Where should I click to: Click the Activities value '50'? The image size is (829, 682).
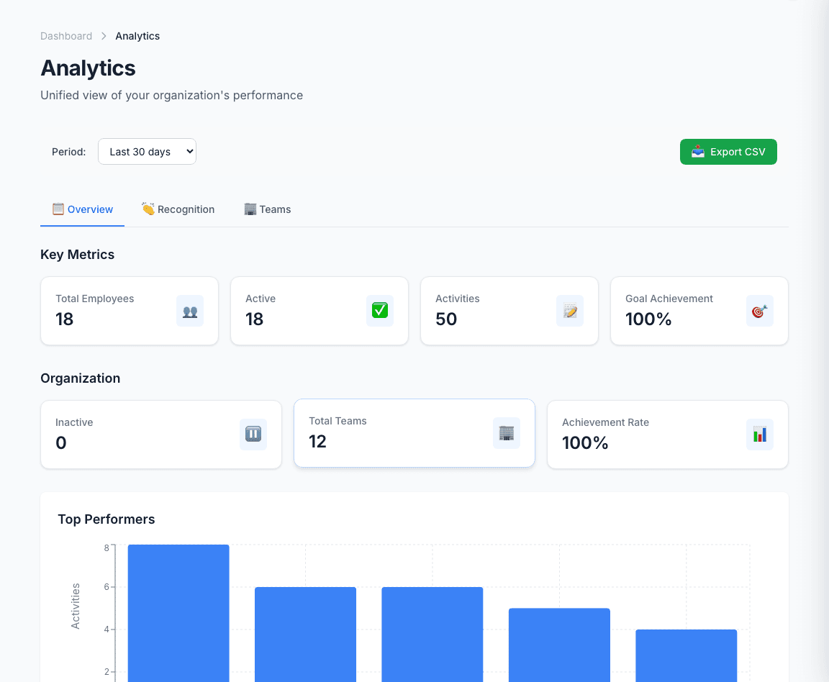(x=446, y=319)
